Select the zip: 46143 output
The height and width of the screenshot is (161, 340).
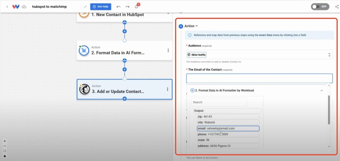[228, 117]
